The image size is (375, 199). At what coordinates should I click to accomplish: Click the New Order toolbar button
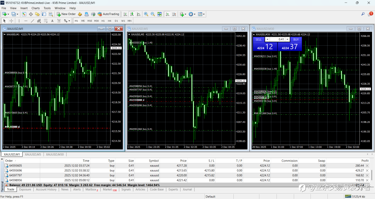click(x=66, y=14)
